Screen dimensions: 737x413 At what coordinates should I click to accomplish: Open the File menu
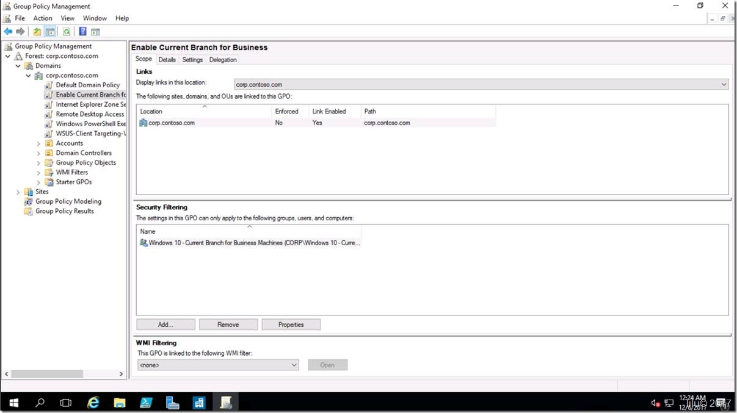pos(20,18)
